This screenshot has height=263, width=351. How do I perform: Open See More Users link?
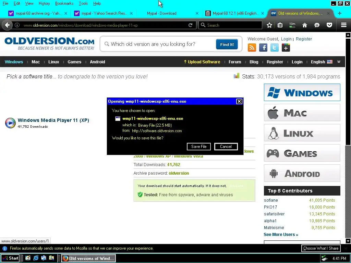(281, 234)
